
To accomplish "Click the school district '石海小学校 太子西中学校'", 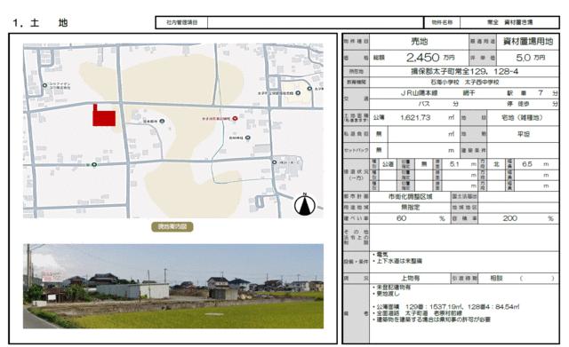I will tap(464, 83).
